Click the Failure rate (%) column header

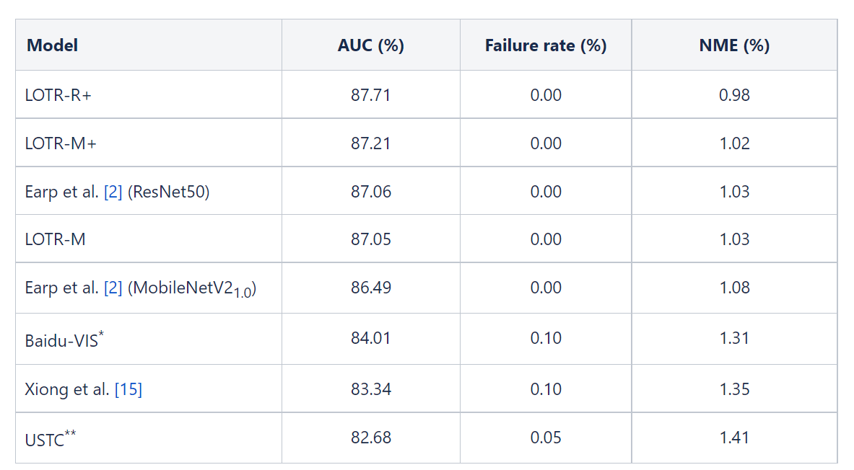[x=545, y=45]
